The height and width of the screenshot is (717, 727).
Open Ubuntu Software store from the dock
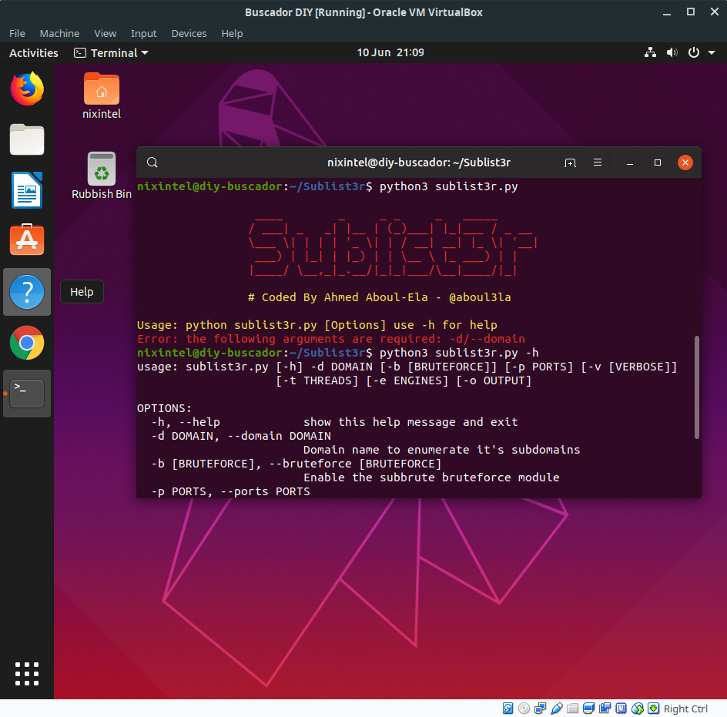click(27, 240)
